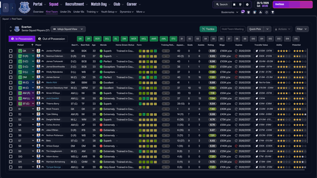Viewport: 317px width, 178px height.
Task: Open the settings gear icon
Action: (247, 4)
